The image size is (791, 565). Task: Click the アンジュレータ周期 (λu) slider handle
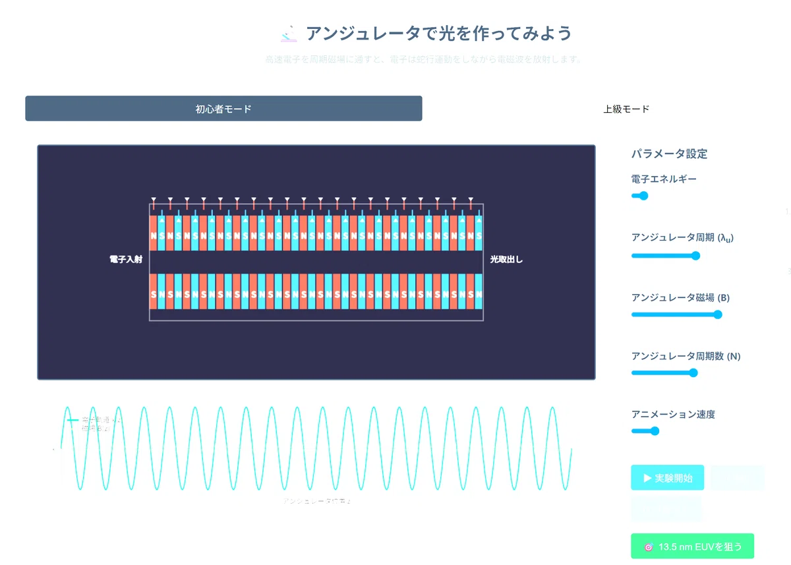695,256
